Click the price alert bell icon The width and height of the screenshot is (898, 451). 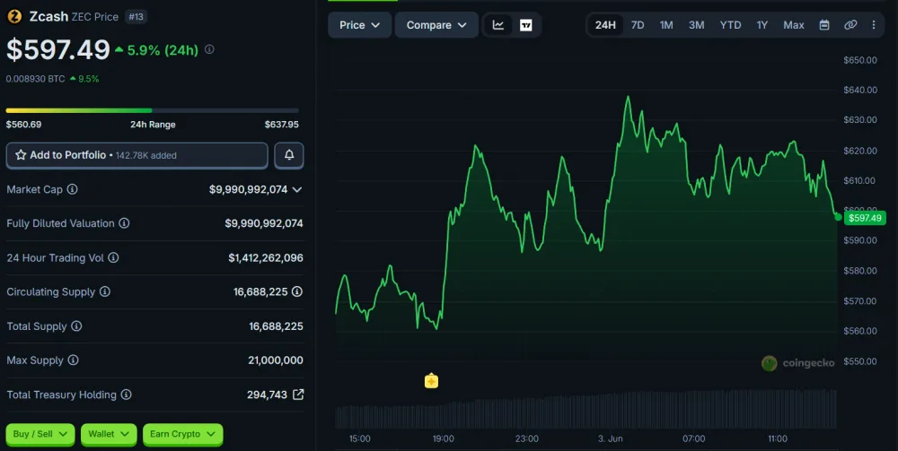pos(289,155)
